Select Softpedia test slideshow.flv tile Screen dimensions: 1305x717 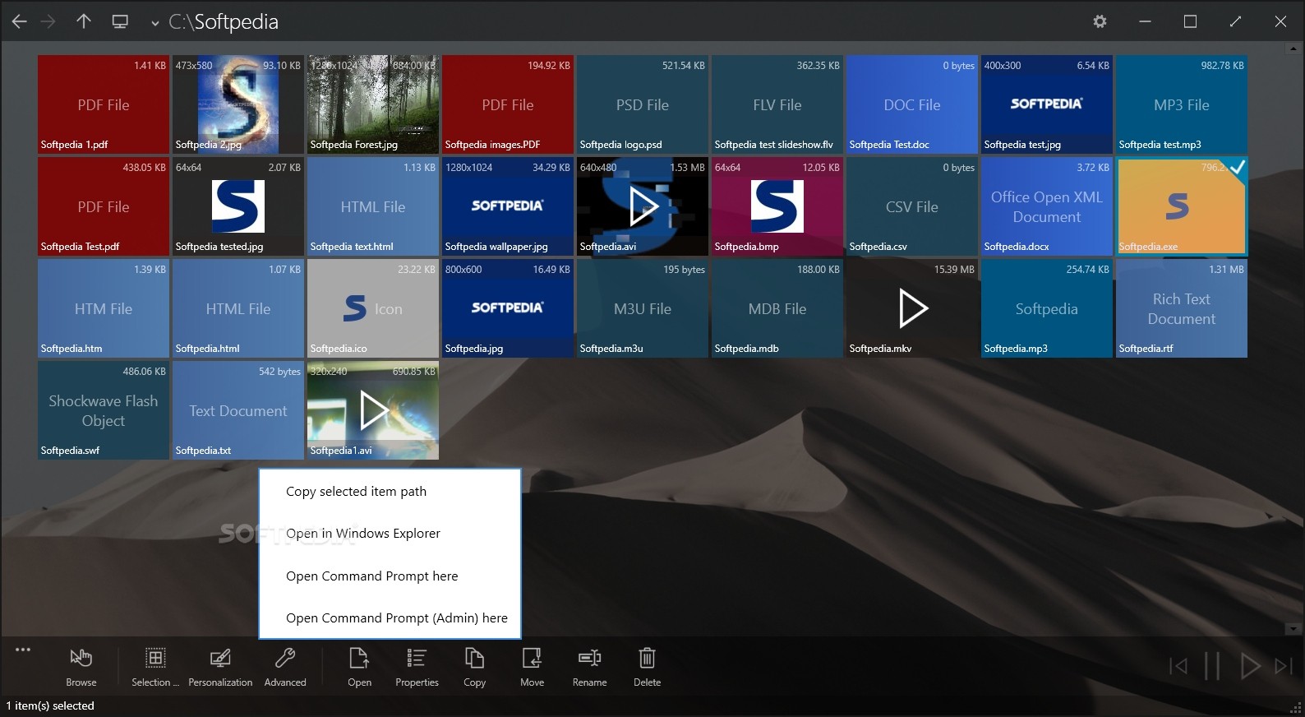[777, 104]
